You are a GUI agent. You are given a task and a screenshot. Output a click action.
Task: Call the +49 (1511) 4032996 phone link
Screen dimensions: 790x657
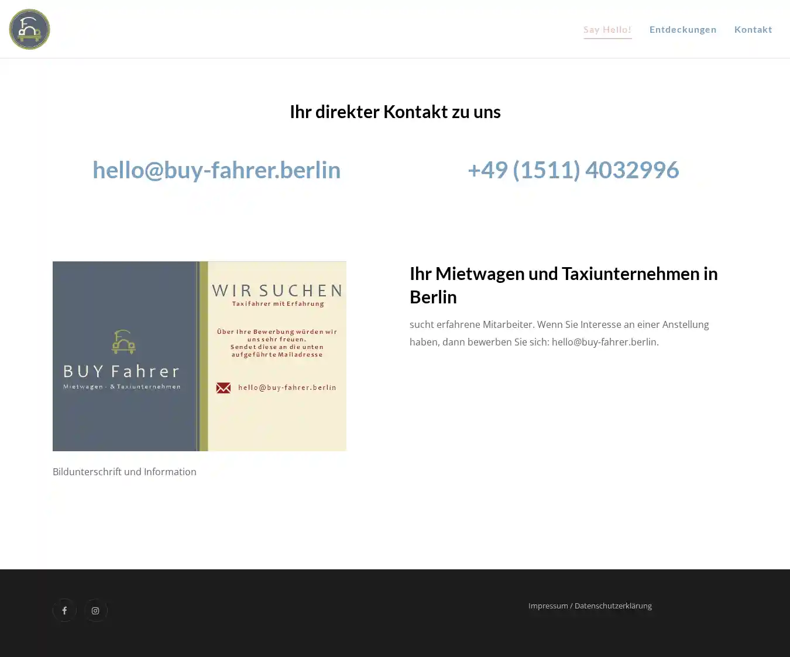[x=573, y=170]
